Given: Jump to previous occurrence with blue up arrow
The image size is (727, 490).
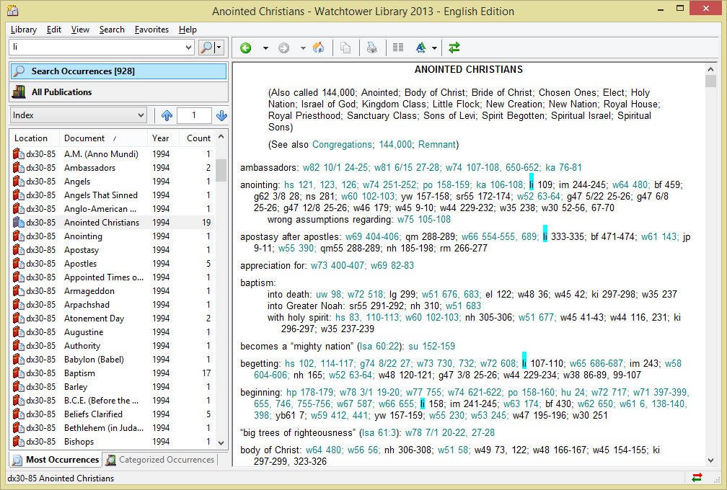Looking at the screenshot, I should pos(167,115).
